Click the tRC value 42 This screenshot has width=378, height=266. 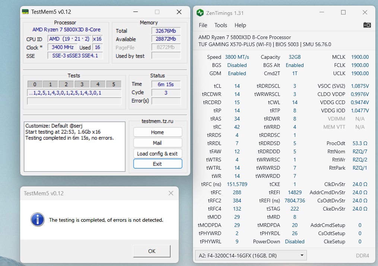tap(237, 127)
